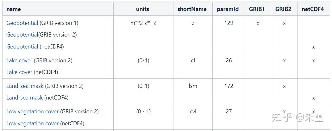Screen dimensions: 332x131
Task: Click the Land-sea mask netCDF4 link
Action: 24,98
